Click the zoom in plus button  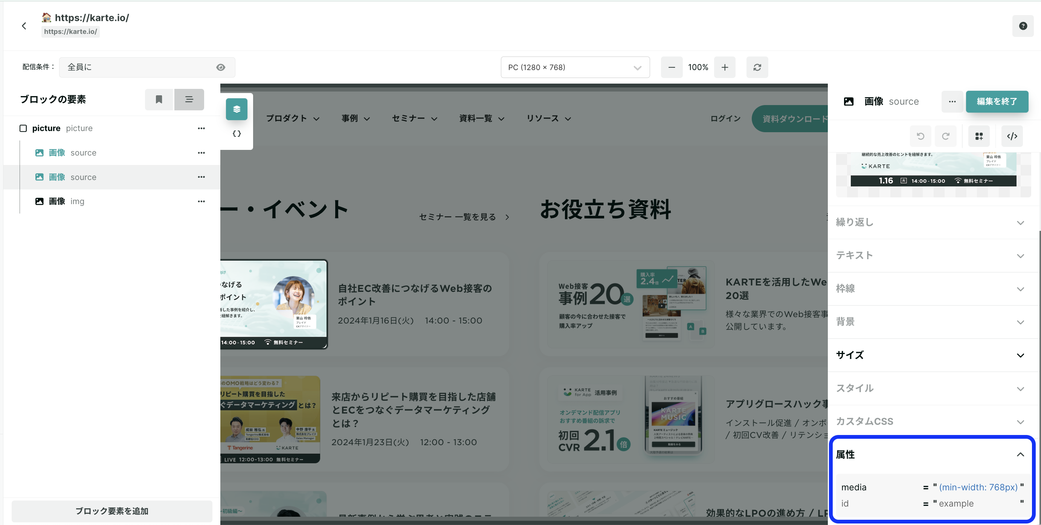tap(725, 67)
